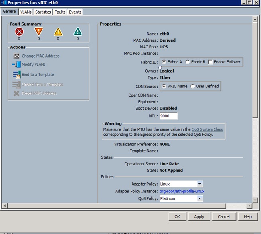
Task: Open the QoS System Class link
Action: click(207, 129)
